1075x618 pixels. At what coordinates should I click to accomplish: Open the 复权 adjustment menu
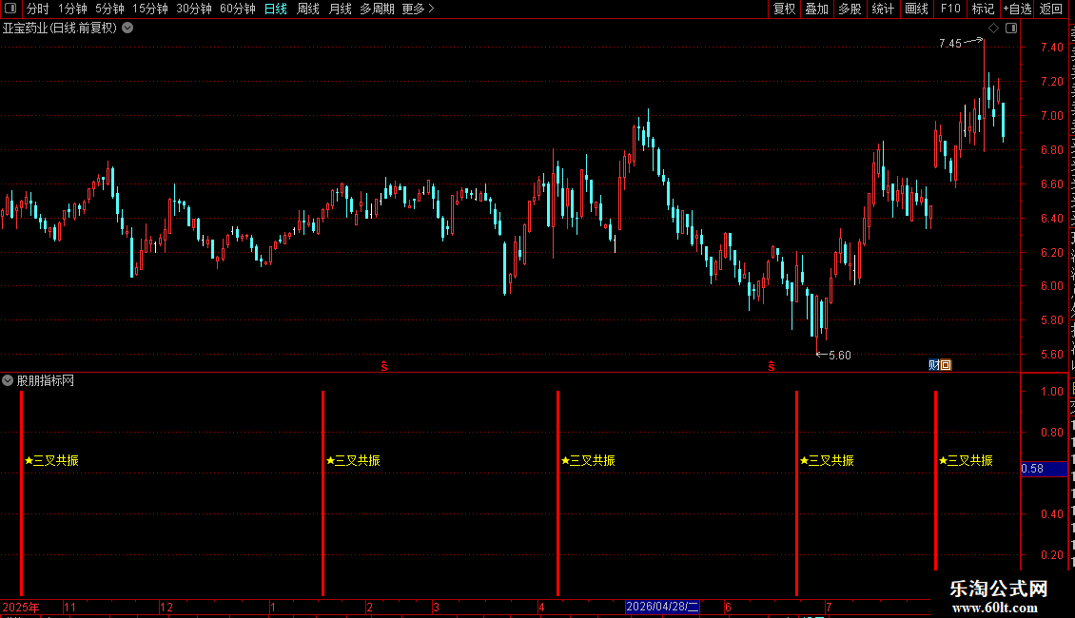784,9
